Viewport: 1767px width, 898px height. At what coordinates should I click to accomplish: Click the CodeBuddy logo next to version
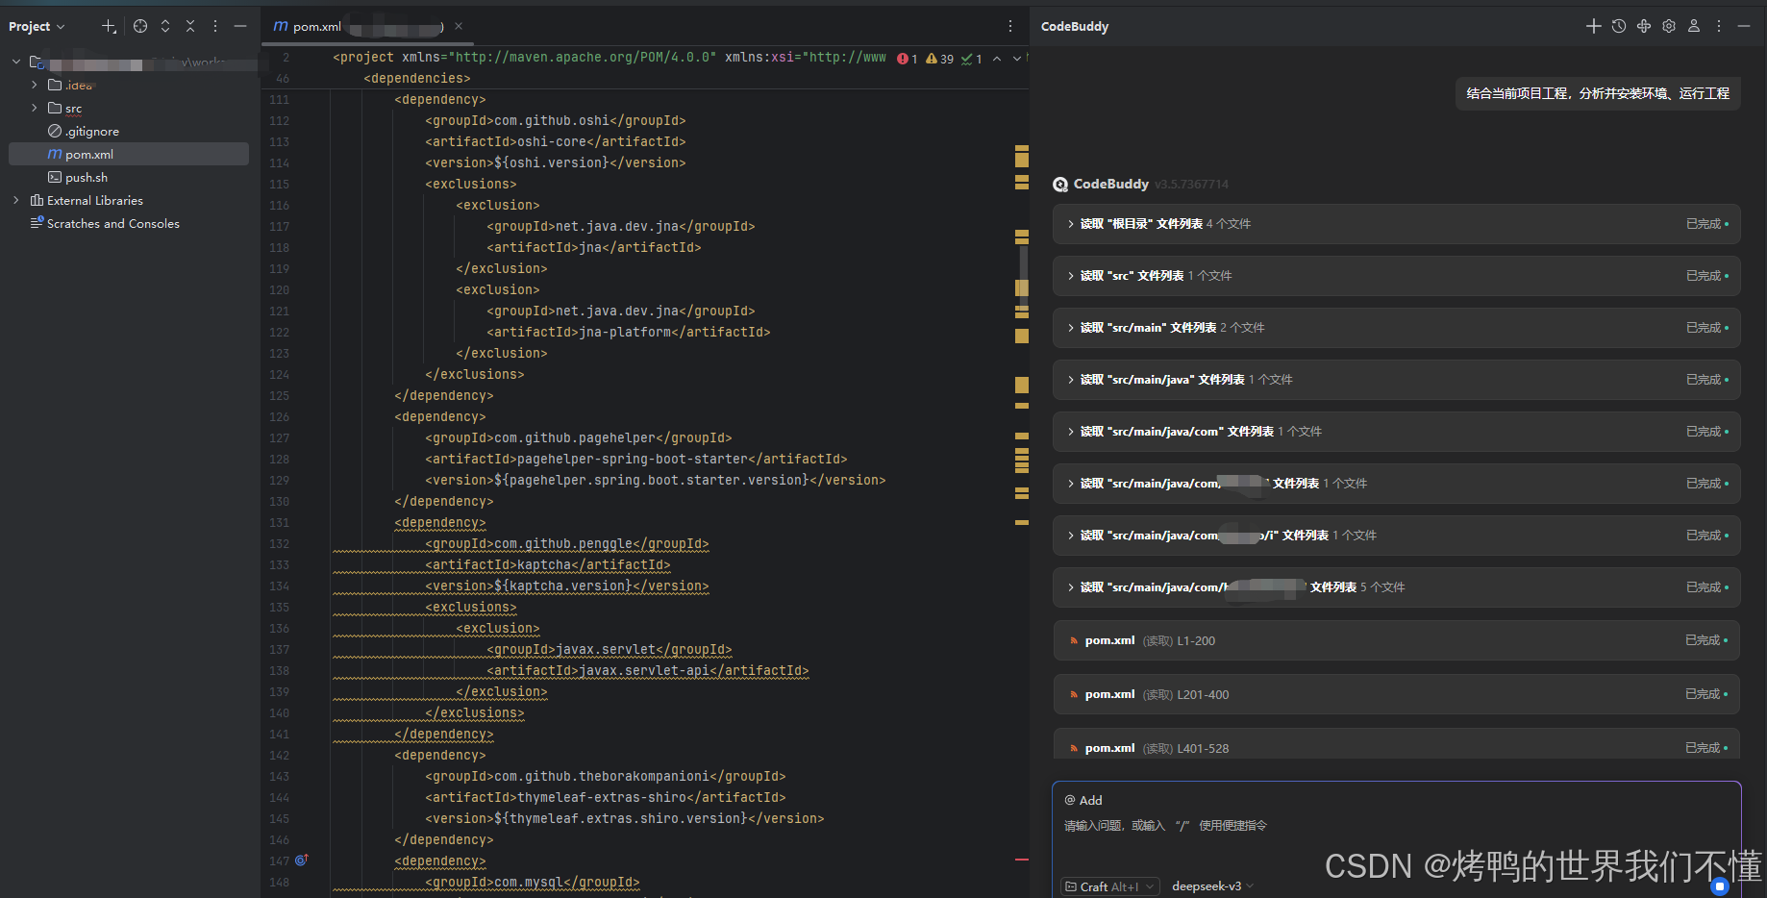(x=1060, y=185)
